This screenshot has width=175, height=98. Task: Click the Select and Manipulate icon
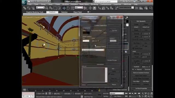pyautogui.click(x=90, y=8)
